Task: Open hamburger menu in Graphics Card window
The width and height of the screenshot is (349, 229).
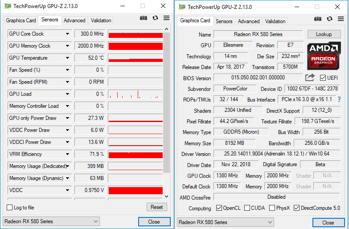Action: (341, 19)
